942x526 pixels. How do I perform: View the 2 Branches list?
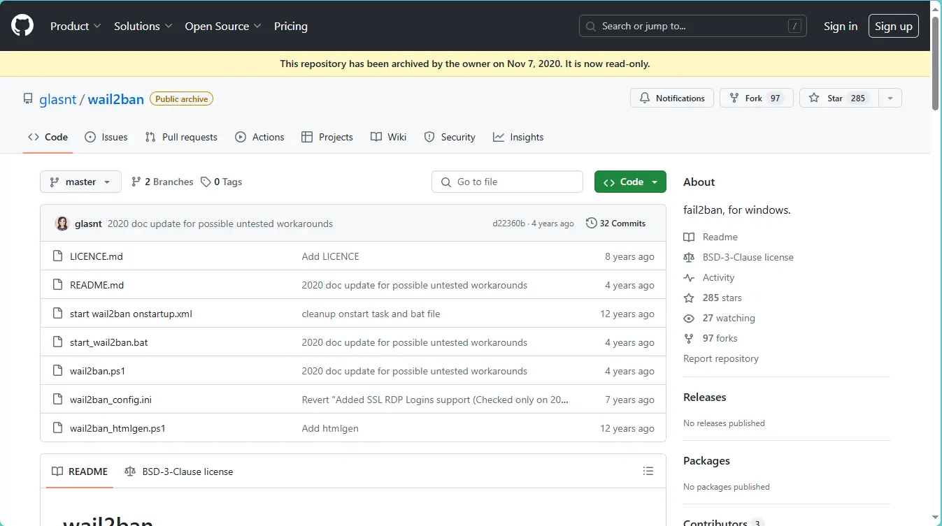tap(162, 182)
